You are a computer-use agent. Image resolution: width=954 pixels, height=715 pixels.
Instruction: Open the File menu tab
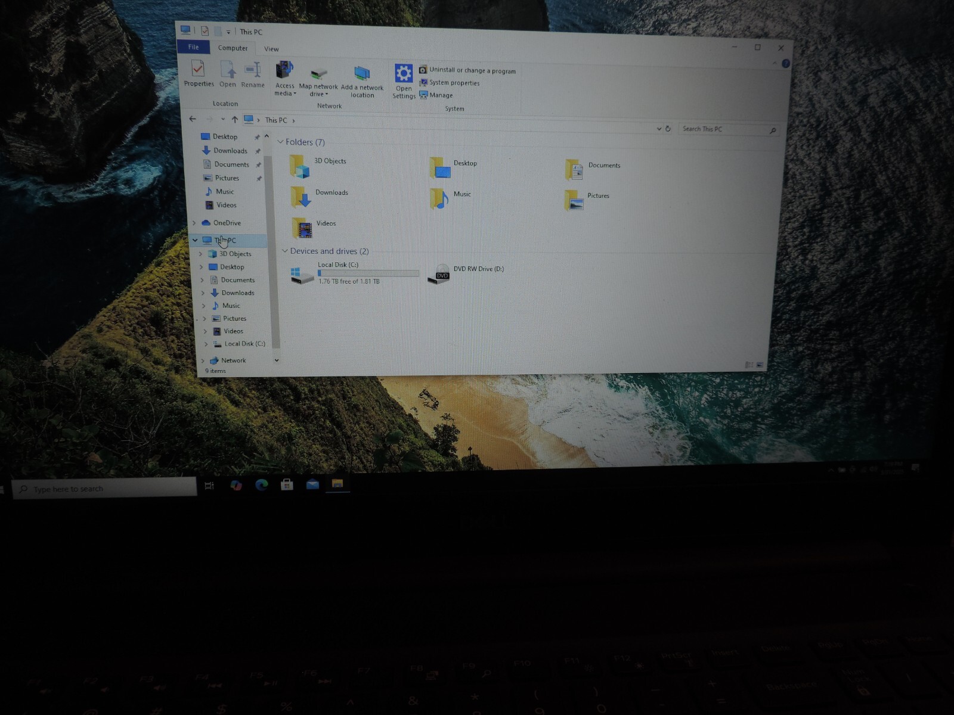point(194,47)
